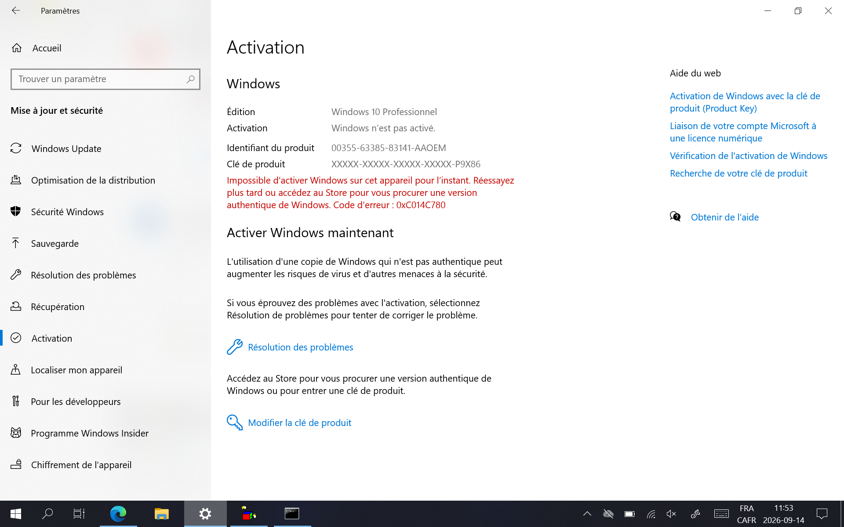The height and width of the screenshot is (527, 844).
Task: Open Vérification de l'activation de Windows link
Action: (x=749, y=156)
